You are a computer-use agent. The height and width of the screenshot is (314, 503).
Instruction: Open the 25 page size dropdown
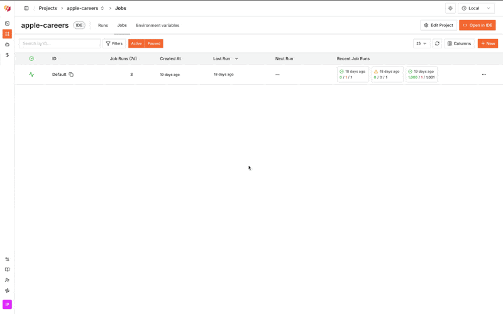(x=421, y=43)
